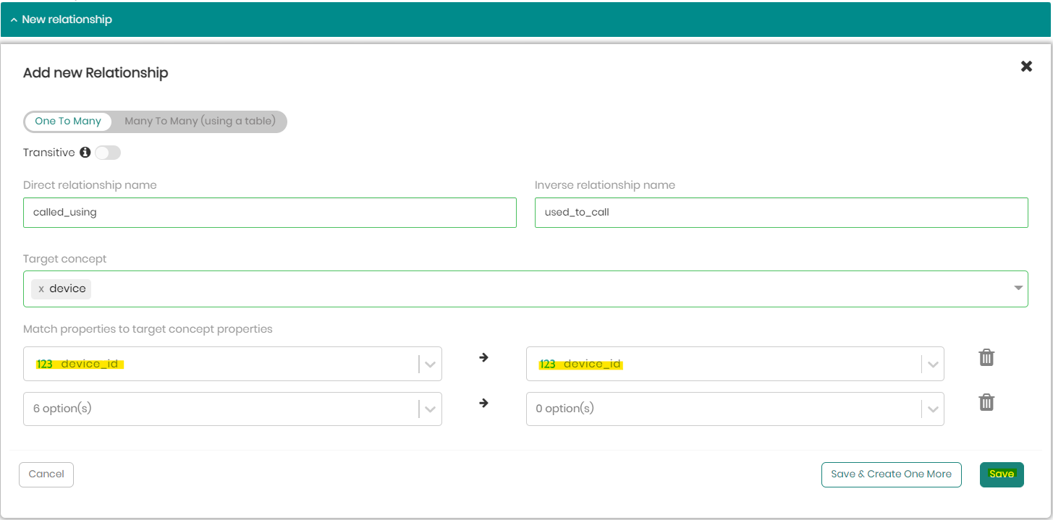Open the 6 option(s) dropdown
1053x520 pixels.
tap(430, 409)
